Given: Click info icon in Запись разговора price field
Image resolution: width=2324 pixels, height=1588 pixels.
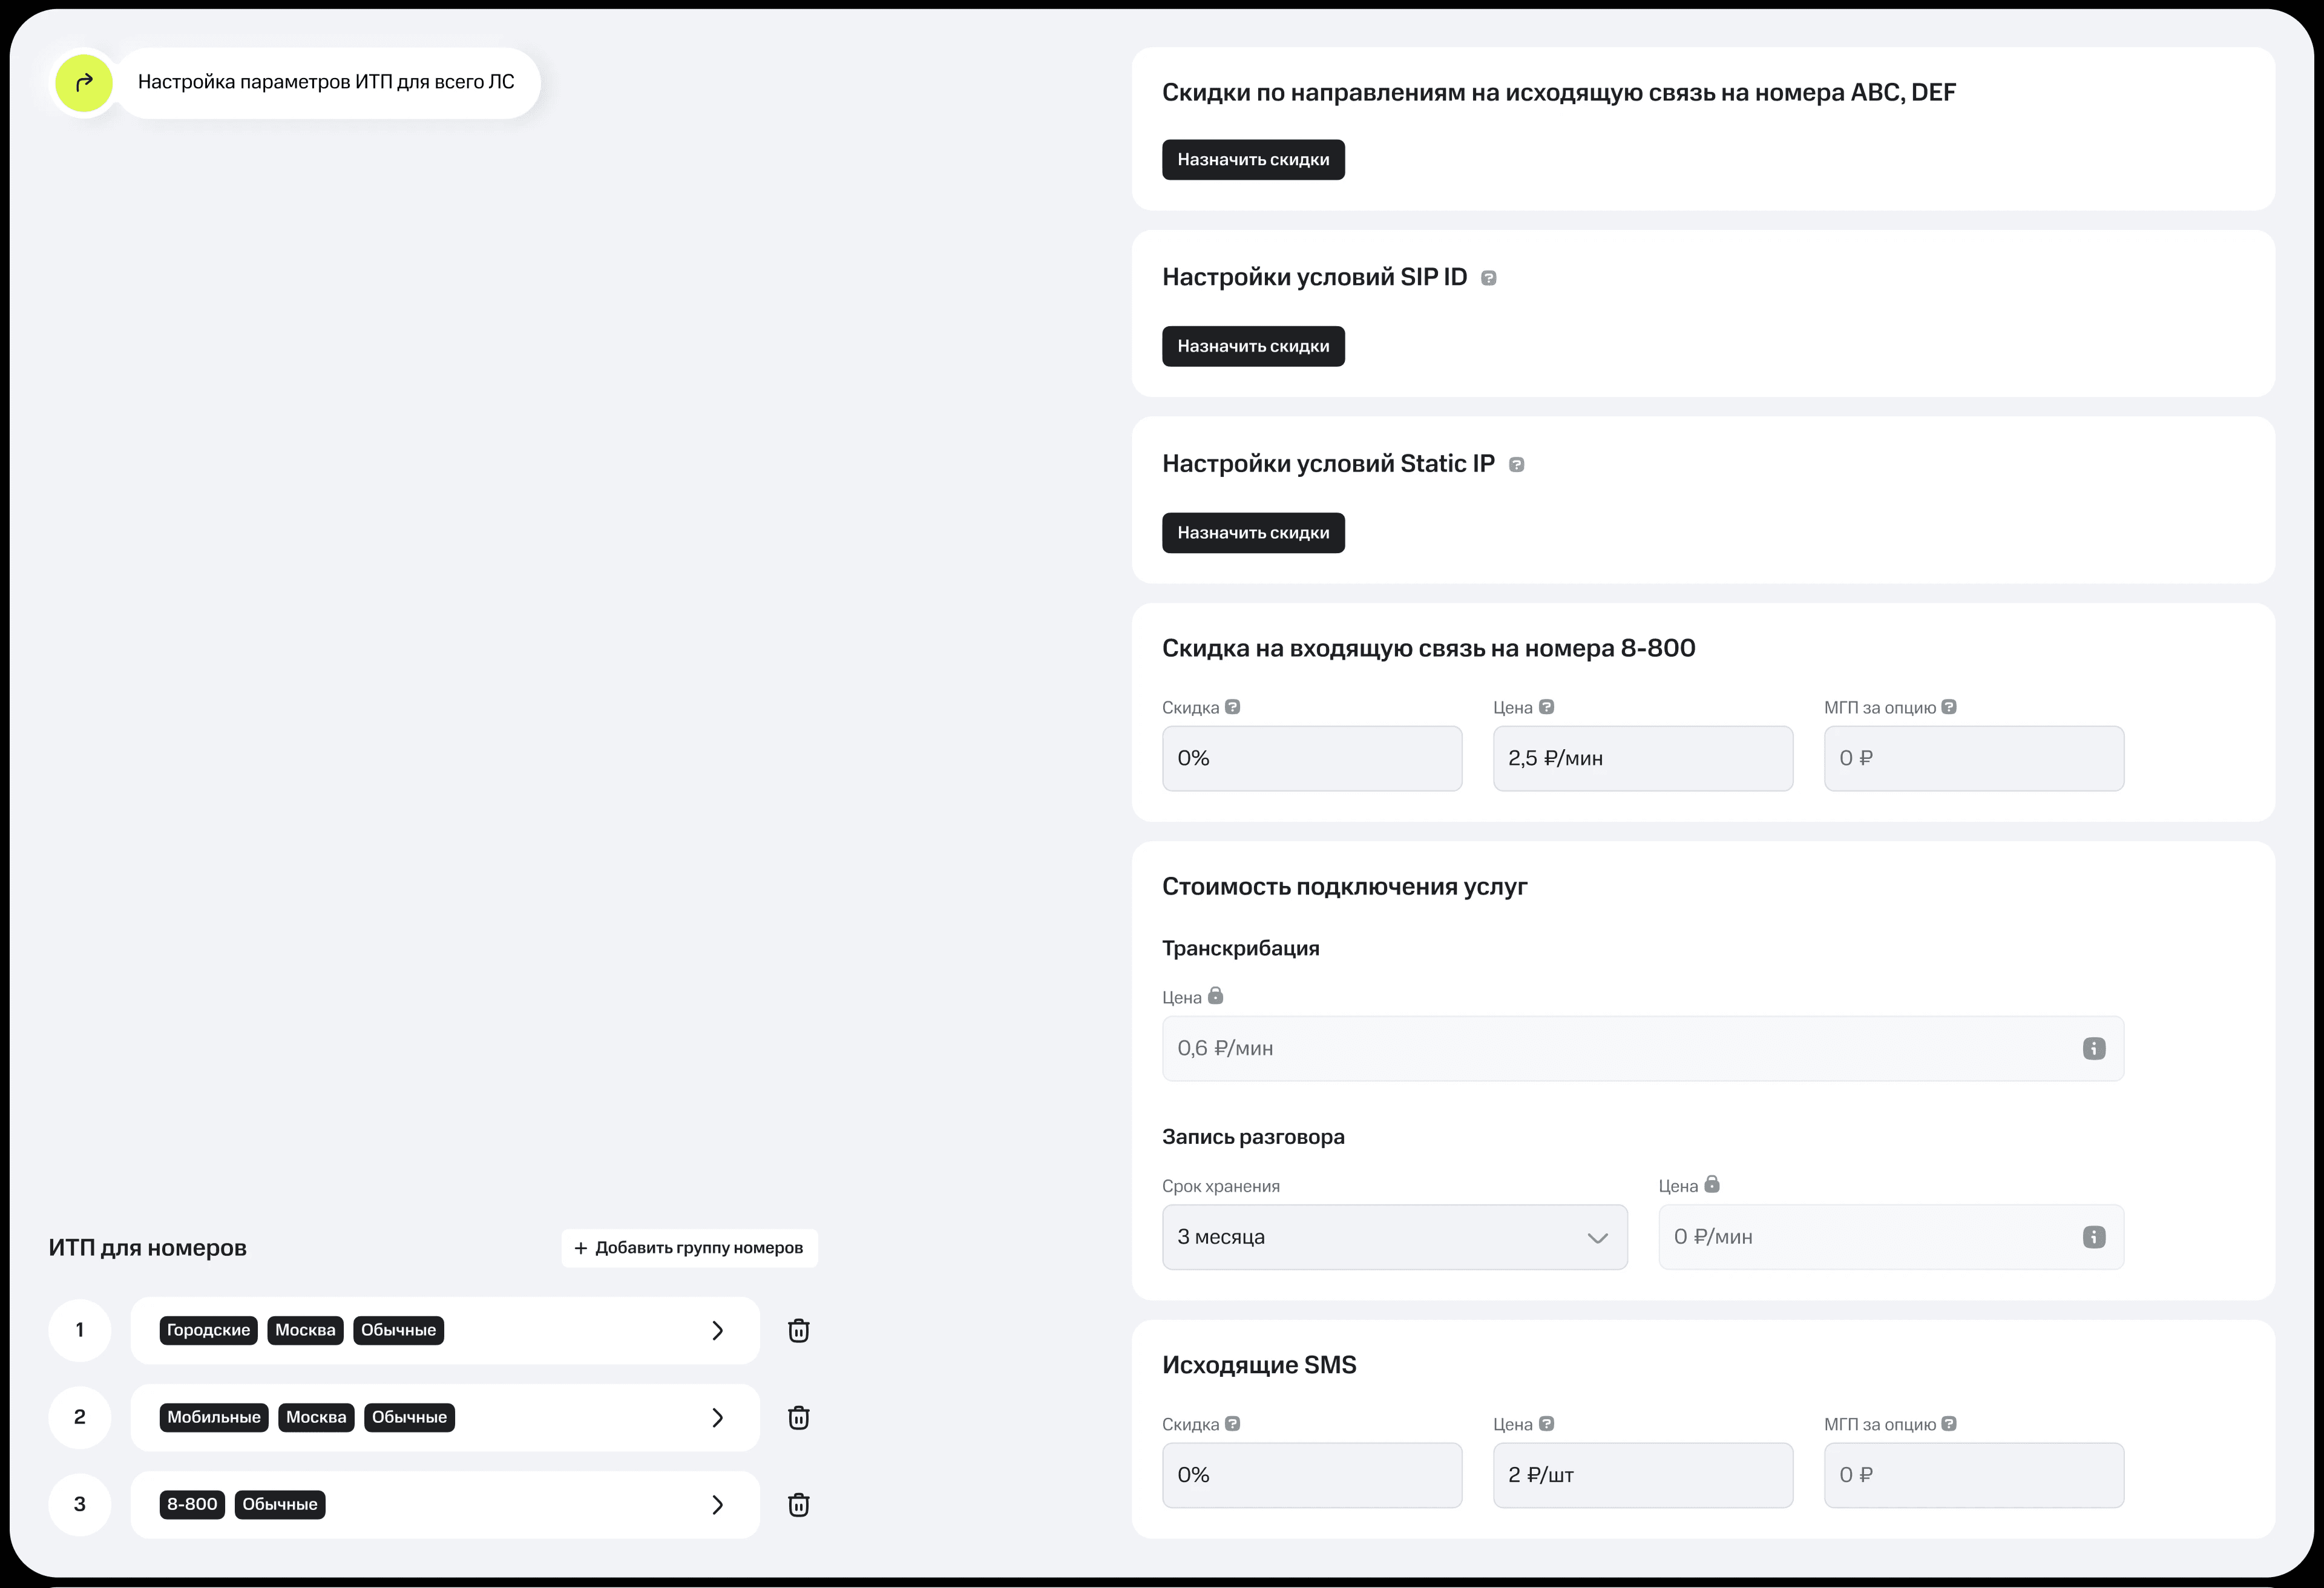Looking at the screenshot, I should pyautogui.click(x=2093, y=1237).
